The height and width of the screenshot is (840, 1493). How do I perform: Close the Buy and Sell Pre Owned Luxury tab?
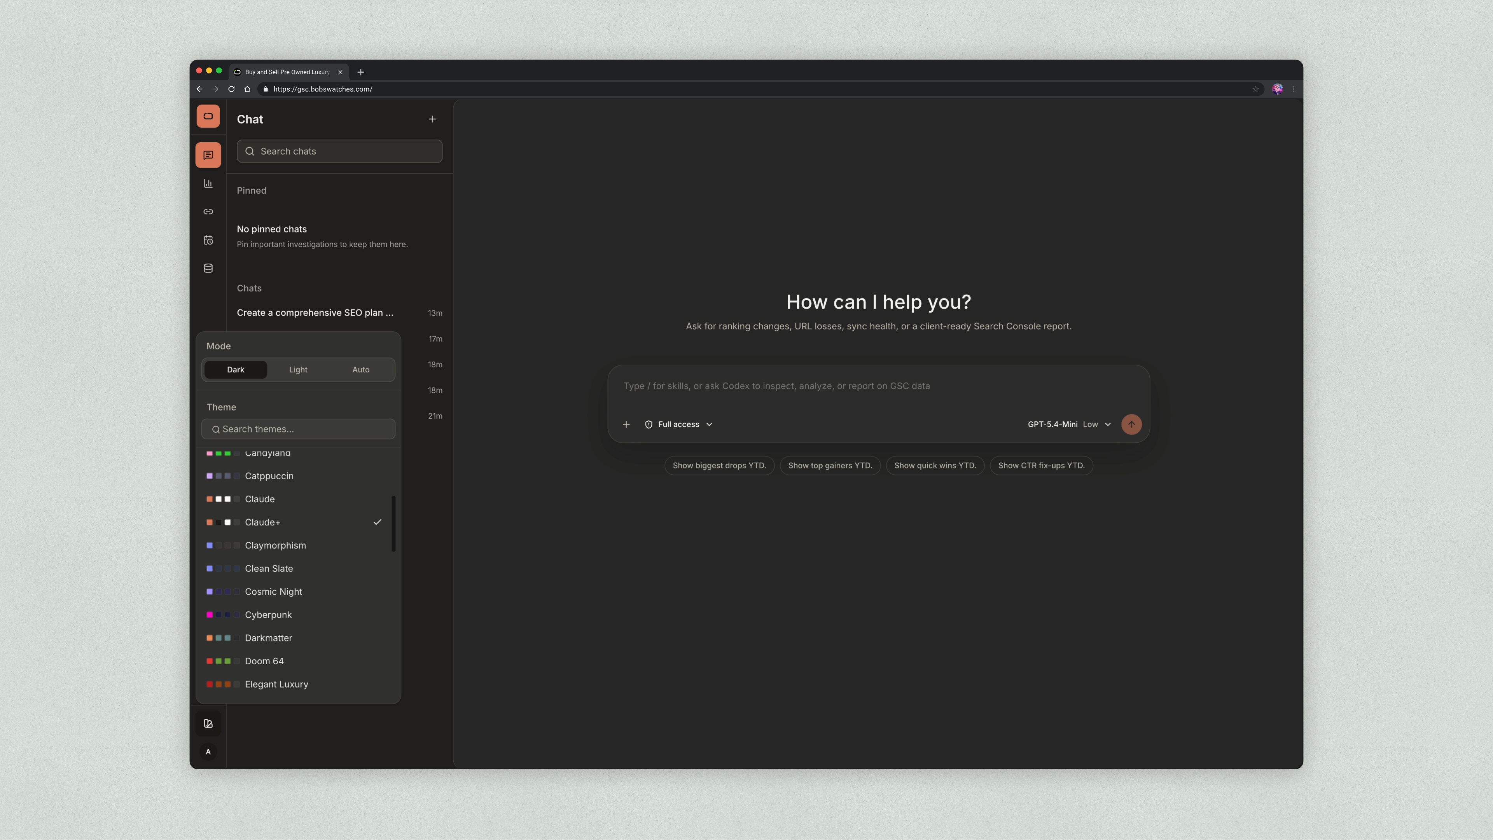tap(340, 72)
